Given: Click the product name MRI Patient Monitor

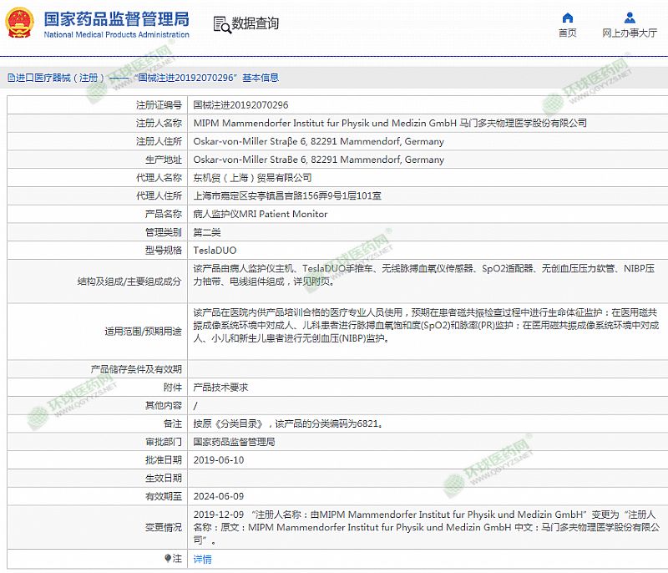Looking at the screenshot, I should point(260,214).
